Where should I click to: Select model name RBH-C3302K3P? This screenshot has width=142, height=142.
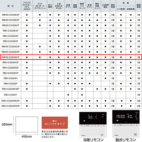(x=11, y=62)
